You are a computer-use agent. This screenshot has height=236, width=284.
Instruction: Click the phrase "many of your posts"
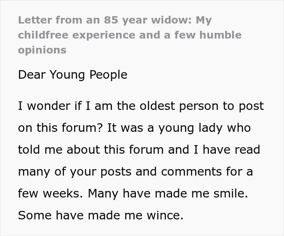75,172
